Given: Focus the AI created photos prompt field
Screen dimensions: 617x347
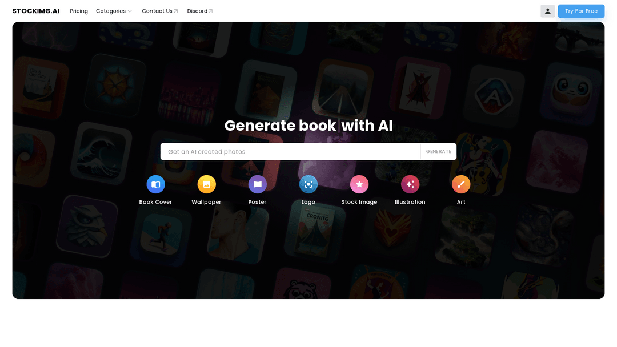Looking at the screenshot, I should coord(290,152).
